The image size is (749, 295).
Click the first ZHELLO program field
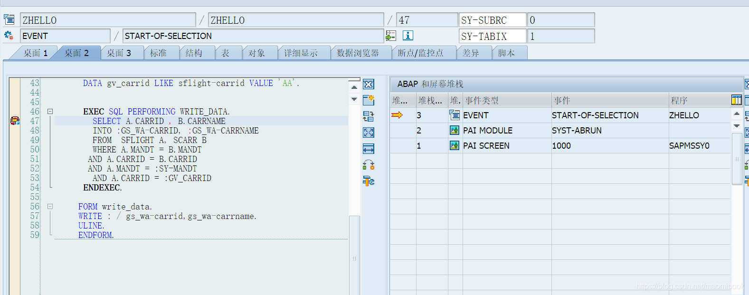click(x=108, y=20)
